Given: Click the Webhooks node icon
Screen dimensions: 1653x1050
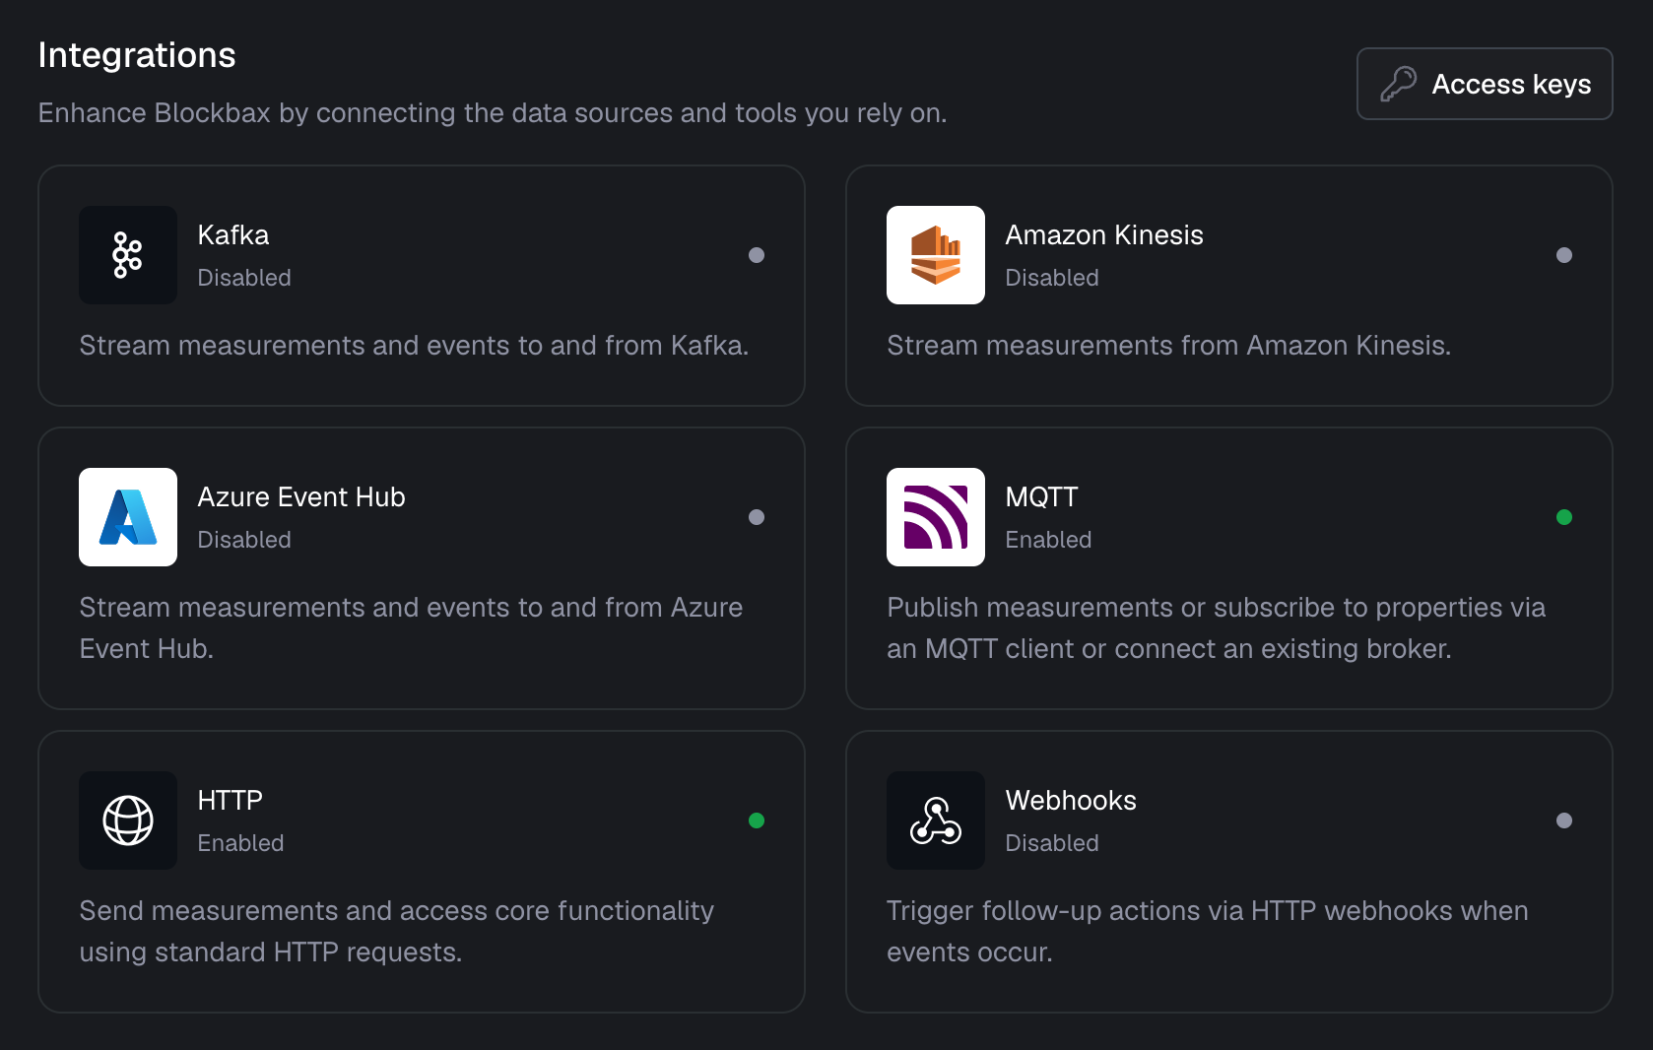Looking at the screenshot, I should (x=935, y=820).
